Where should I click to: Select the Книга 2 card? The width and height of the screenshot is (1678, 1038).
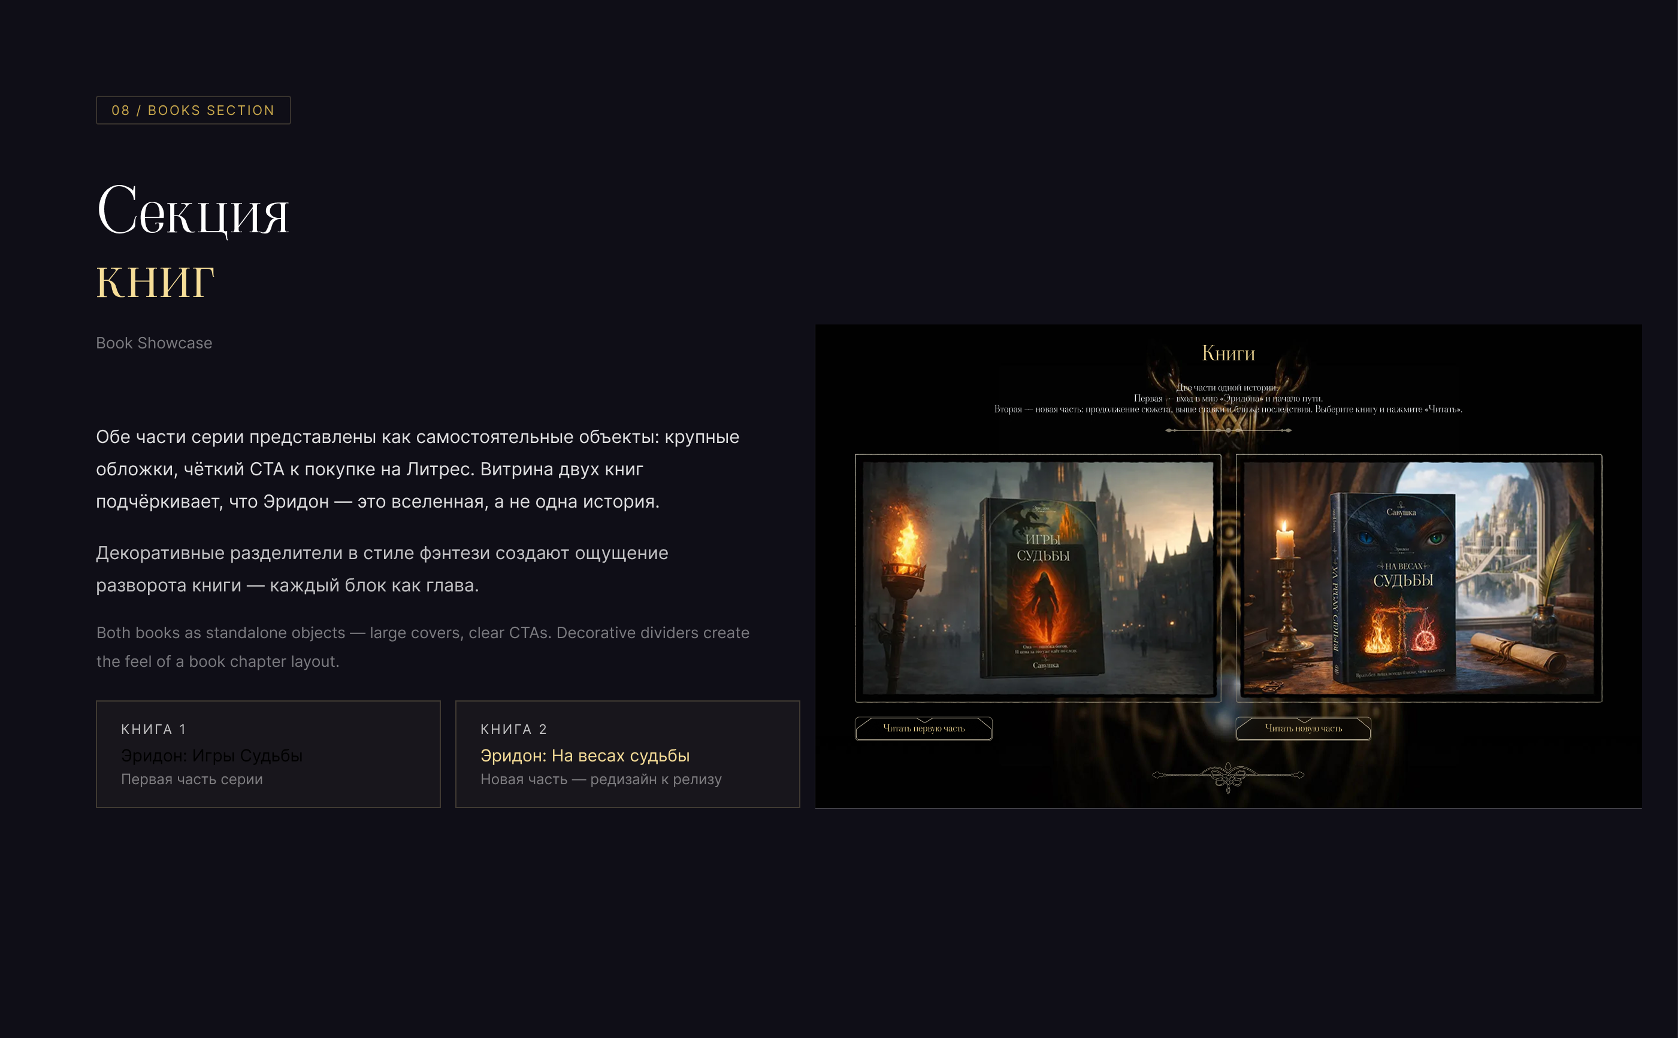pos(627,754)
